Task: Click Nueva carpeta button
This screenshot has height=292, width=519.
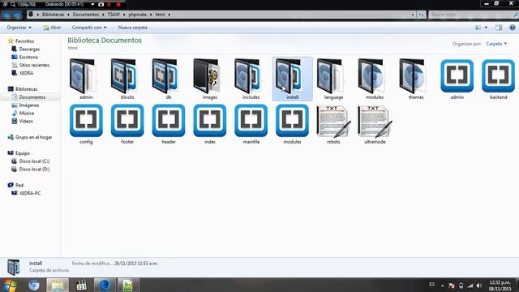Action: point(132,28)
